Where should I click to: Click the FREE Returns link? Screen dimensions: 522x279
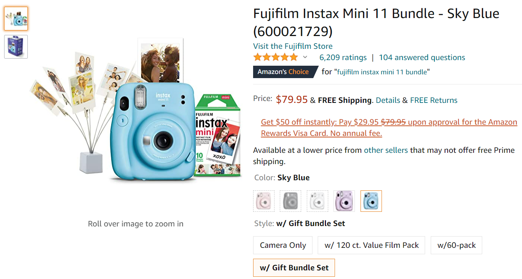tap(433, 100)
